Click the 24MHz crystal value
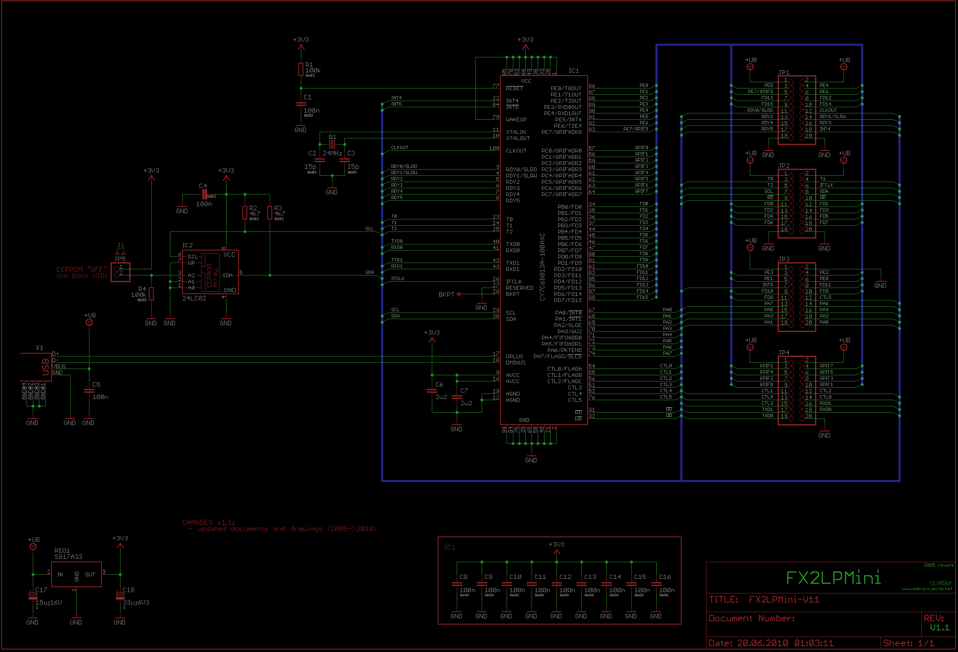The image size is (958, 652). [332, 153]
